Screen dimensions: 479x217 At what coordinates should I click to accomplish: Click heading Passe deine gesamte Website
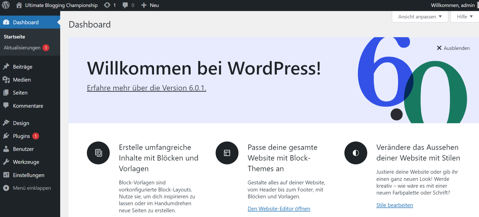point(282,158)
